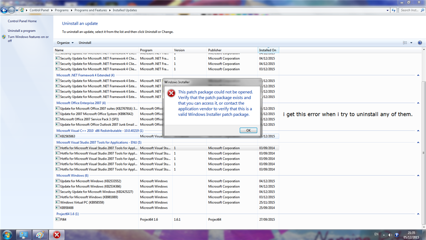
Task: Refresh the address bar location
Action: 394,10
